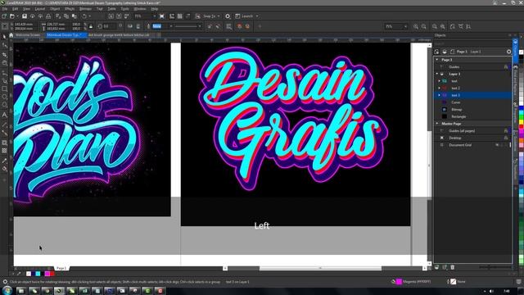524x295 pixels.
Task: Toggle Show grid button in toolbar
Action: pyautogui.click(x=180, y=16)
